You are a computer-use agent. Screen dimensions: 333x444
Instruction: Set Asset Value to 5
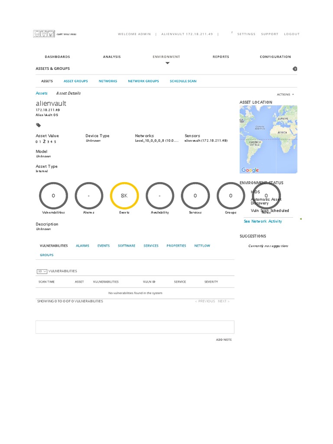55,142
